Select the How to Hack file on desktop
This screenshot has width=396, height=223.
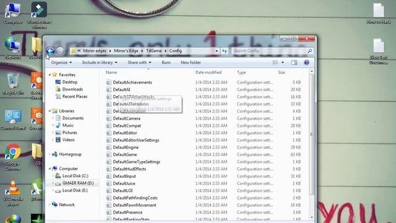pos(378,14)
